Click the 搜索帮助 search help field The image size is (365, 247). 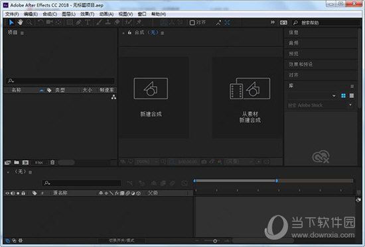pyautogui.click(x=326, y=23)
